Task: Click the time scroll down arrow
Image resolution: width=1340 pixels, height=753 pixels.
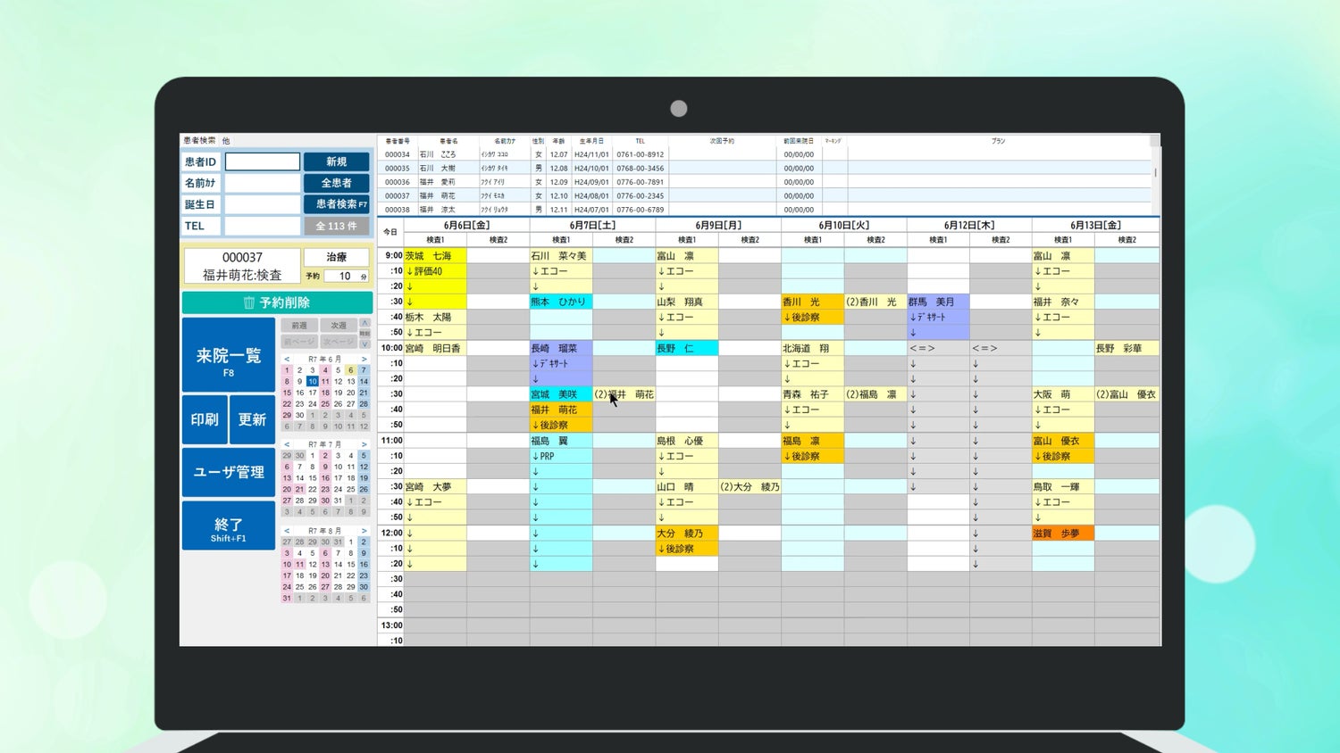Action: 364,343
